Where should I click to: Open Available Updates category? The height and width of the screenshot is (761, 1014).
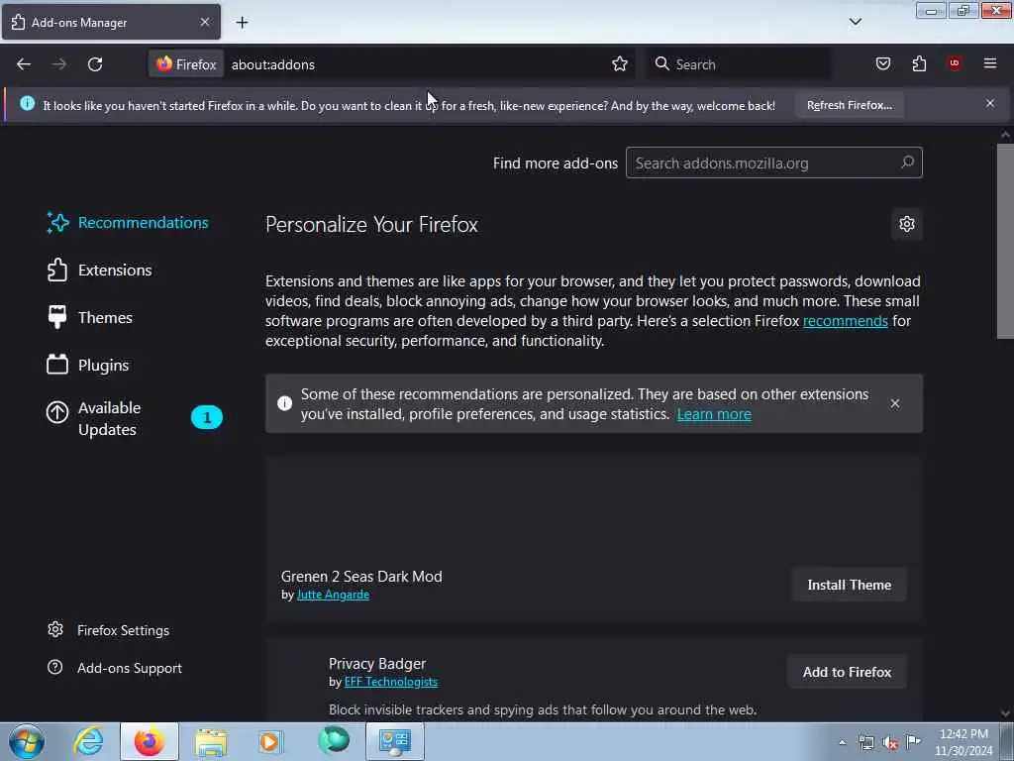pyautogui.click(x=134, y=419)
